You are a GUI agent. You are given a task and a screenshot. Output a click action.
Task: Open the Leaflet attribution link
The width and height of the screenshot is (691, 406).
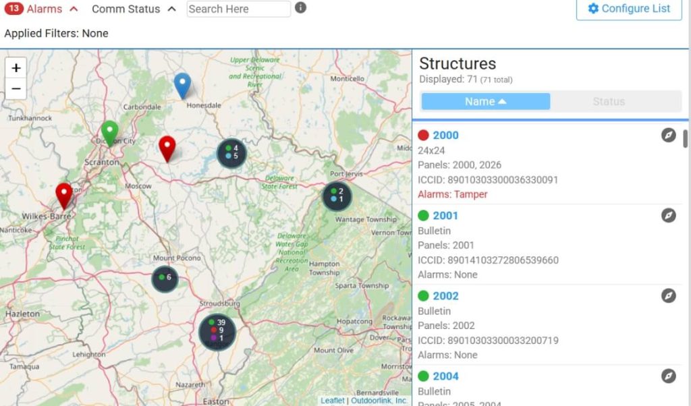point(332,401)
